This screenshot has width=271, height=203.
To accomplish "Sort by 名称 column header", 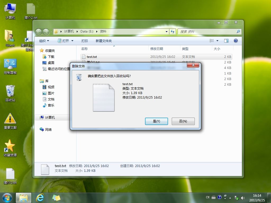I will (84, 49).
